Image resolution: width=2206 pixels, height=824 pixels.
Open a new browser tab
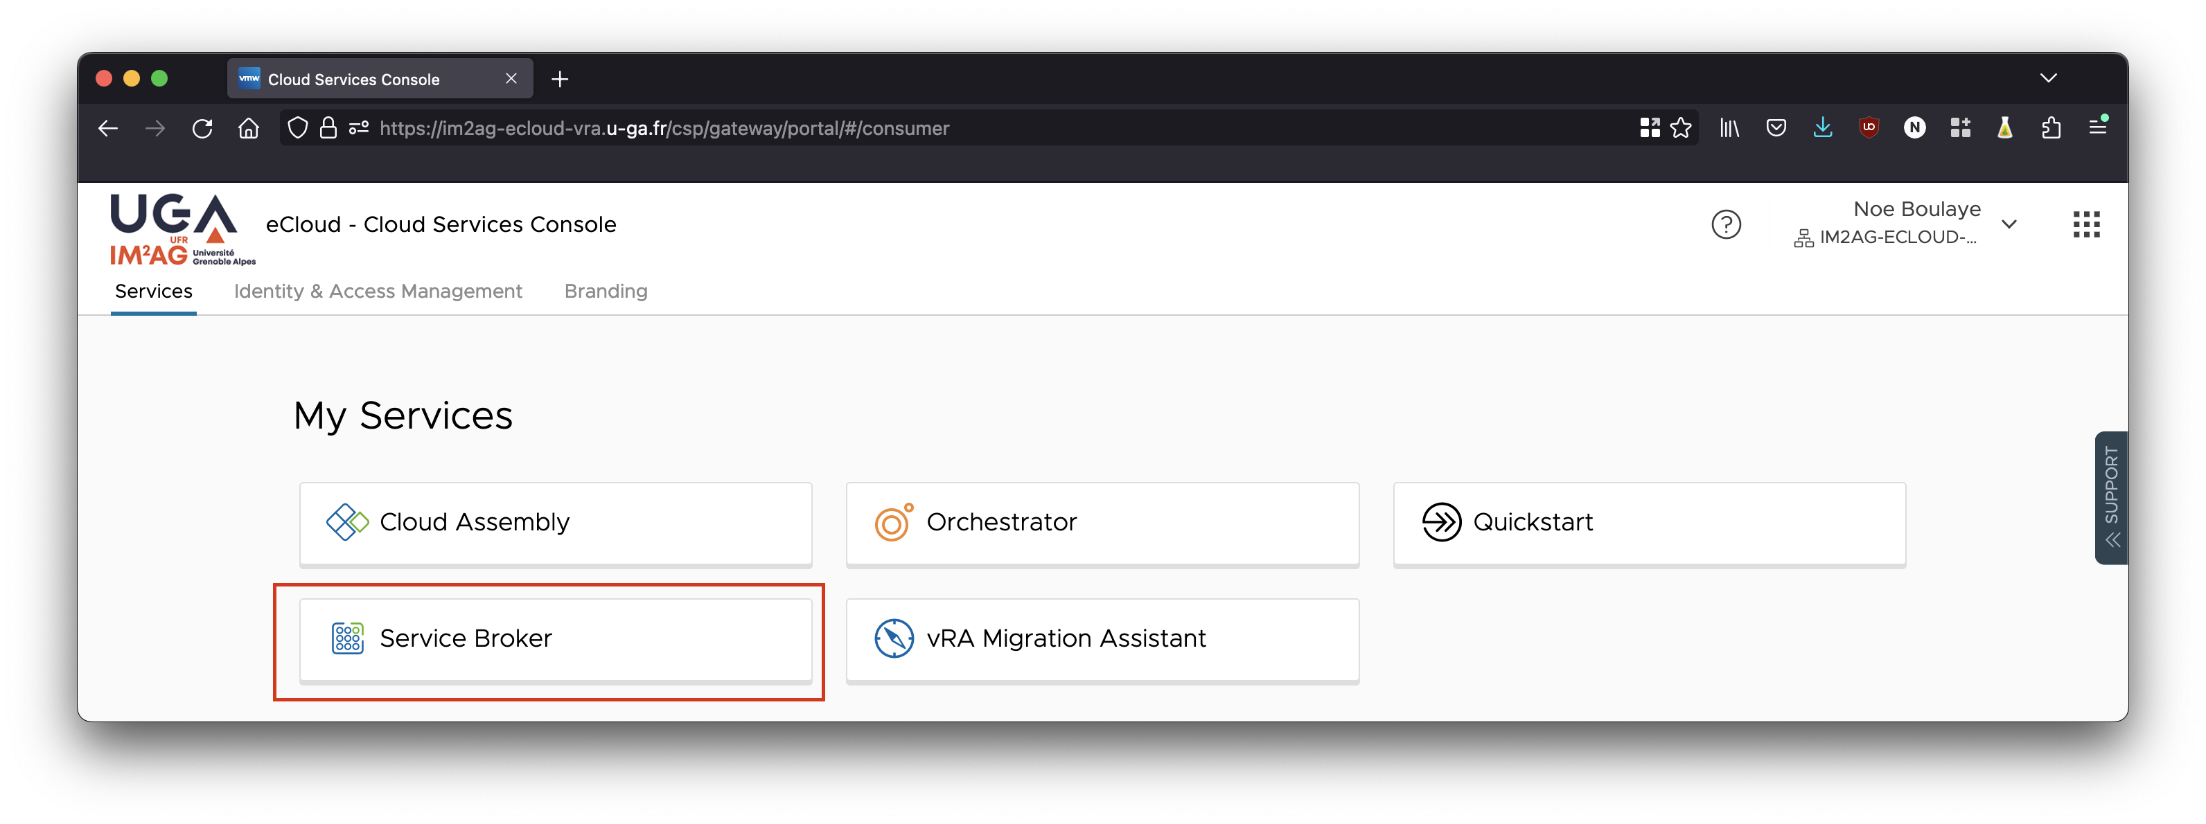[x=560, y=80]
